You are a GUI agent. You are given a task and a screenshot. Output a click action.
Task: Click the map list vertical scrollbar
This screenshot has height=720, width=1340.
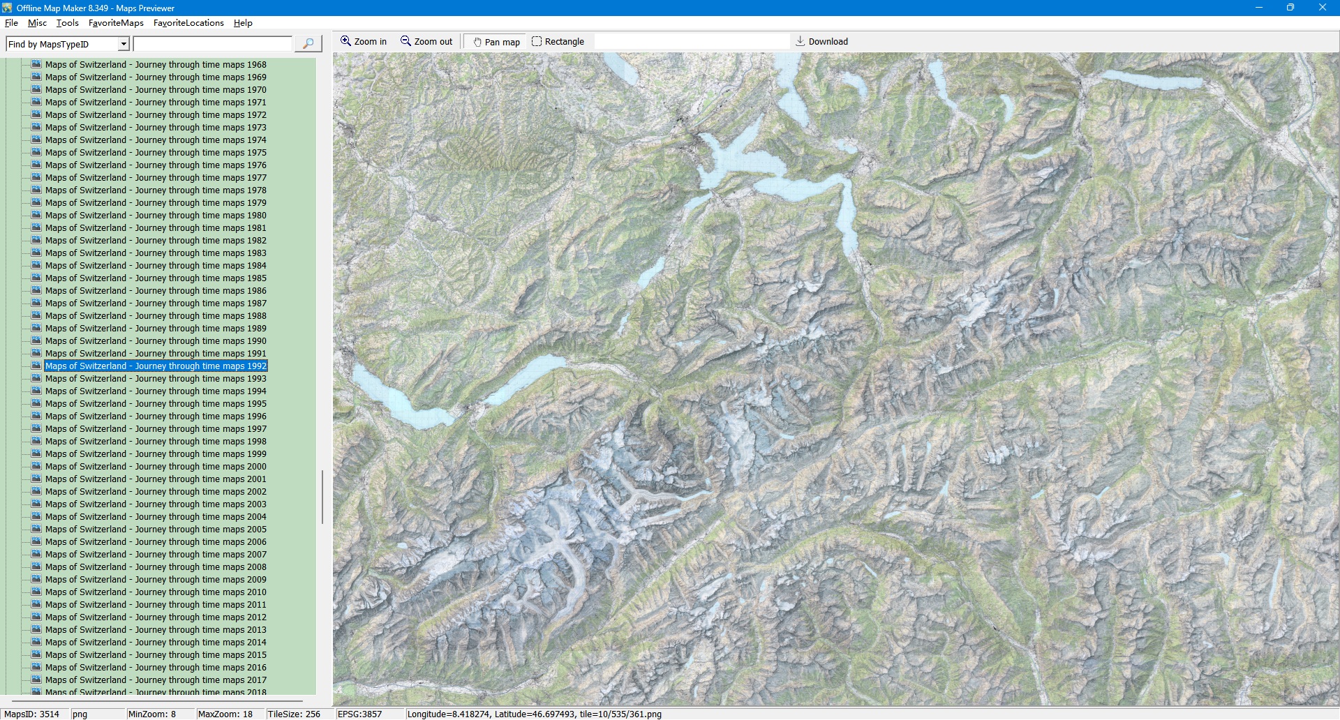pyautogui.click(x=322, y=497)
